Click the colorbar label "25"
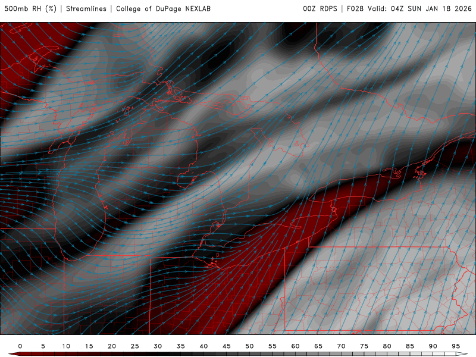The width and height of the screenshot is (476, 357). pos(135,346)
